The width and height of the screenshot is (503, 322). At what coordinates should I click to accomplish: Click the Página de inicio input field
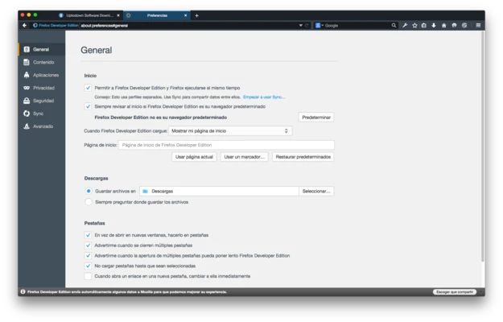[x=226, y=145]
